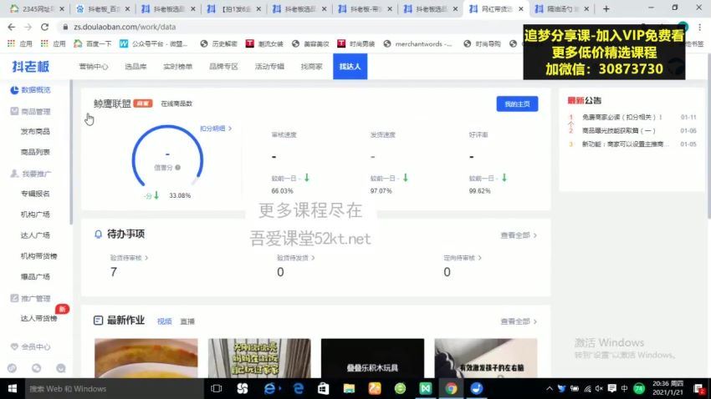The image size is (711, 399).
Task: Open announcement 商品曝光技能获取篇（一）
Action: (x=618, y=131)
